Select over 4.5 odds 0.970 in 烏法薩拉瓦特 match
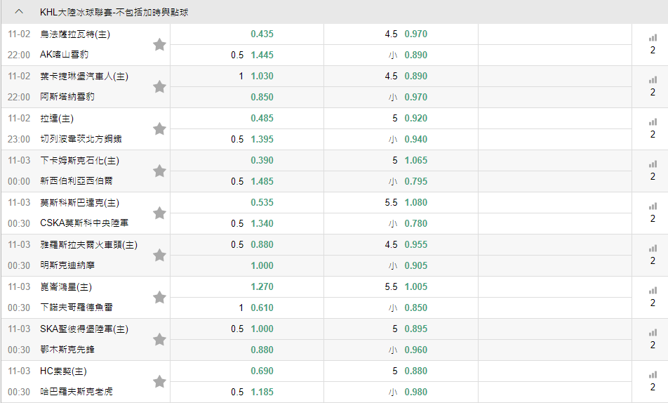 (416, 34)
